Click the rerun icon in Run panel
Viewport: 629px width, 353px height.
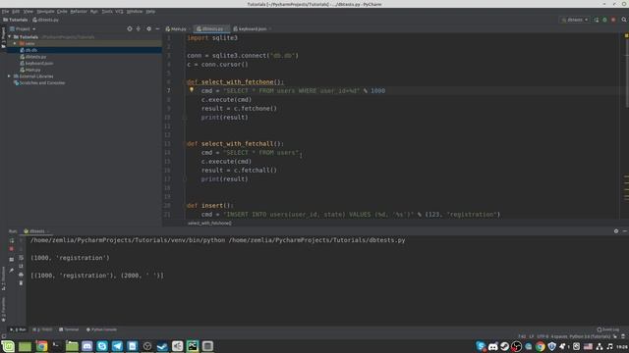point(12,240)
